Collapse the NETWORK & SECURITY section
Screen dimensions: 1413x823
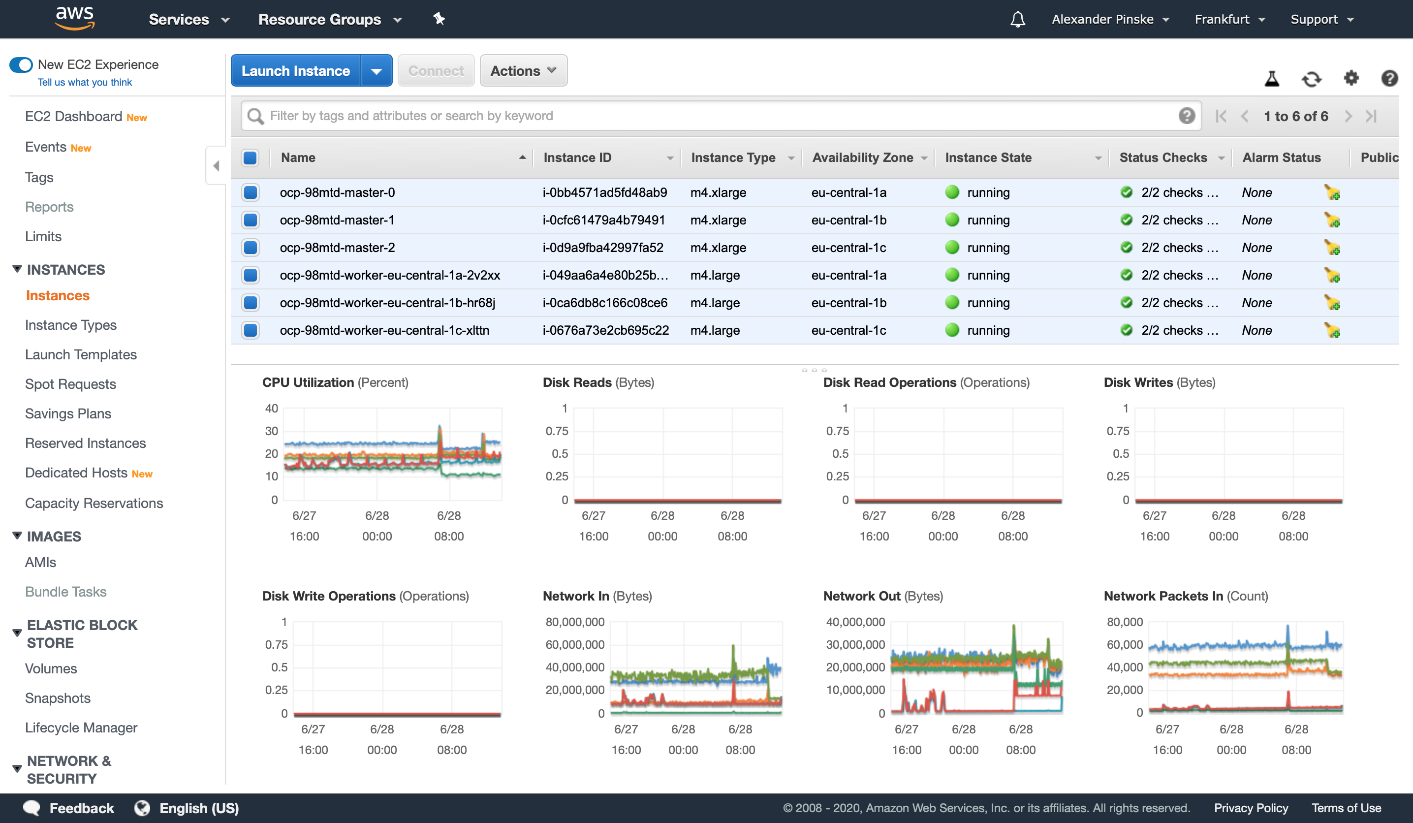[17, 769]
